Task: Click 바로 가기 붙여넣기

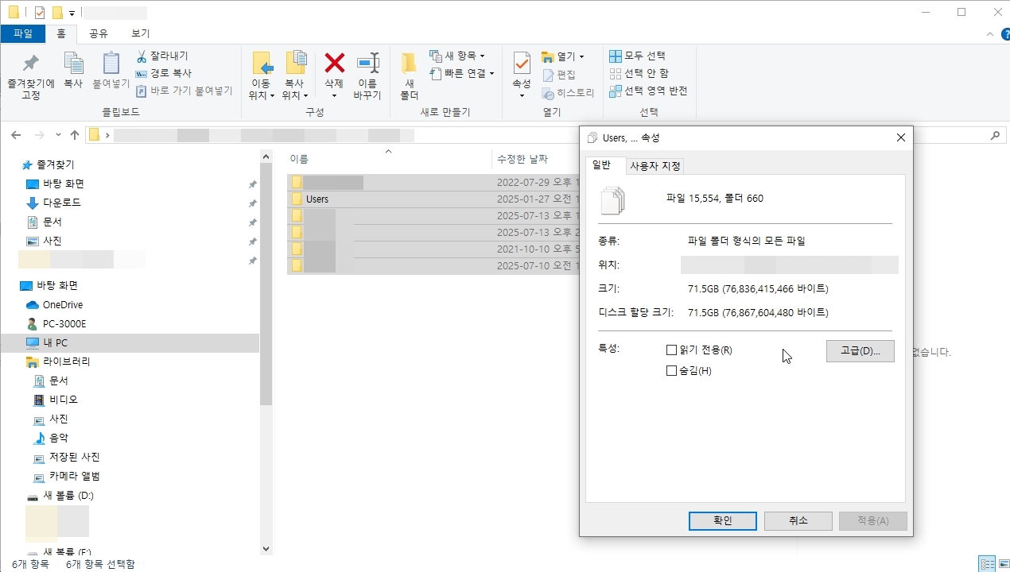Action: pyautogui.click(x=185, y=91)
